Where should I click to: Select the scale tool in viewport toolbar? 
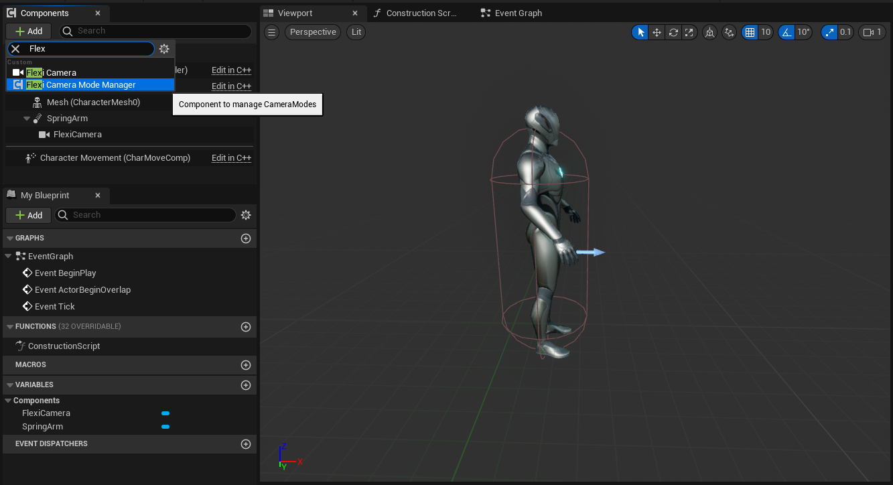(689, 32)
